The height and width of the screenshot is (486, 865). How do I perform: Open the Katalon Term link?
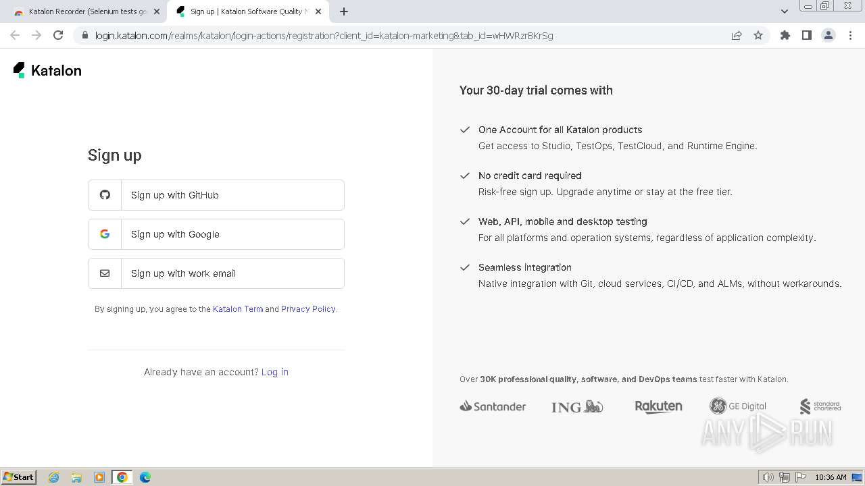238,309
